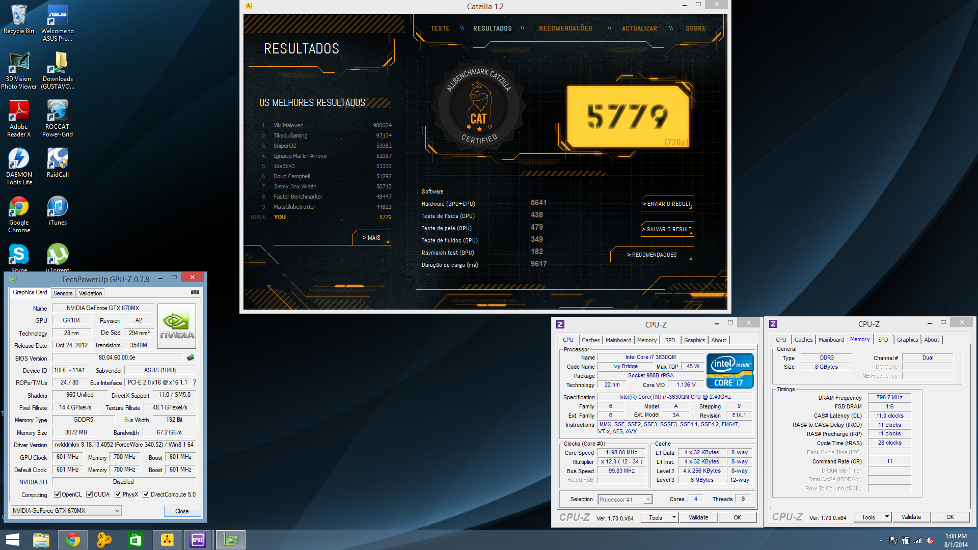Toggle OpenCL checkbox in GPU-Z
This screenshot has height=550, width=978.
(x=57, y=494)
